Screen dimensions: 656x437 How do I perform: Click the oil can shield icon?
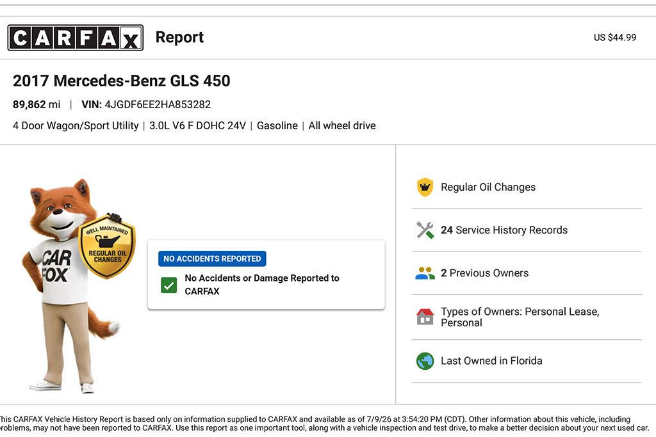click(x=425, y=187)
